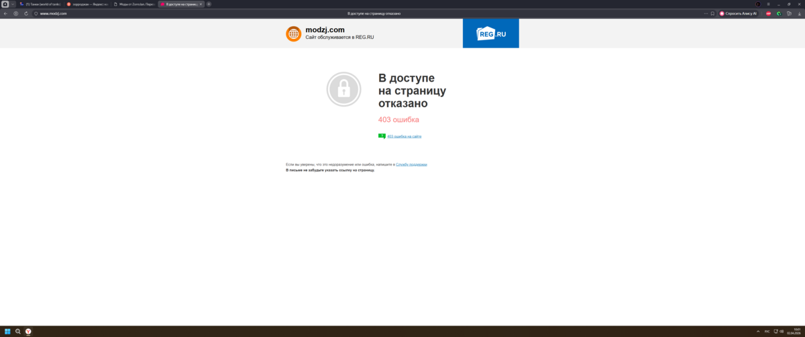Reload the page with refresh icon

click(x=26, y=13)
